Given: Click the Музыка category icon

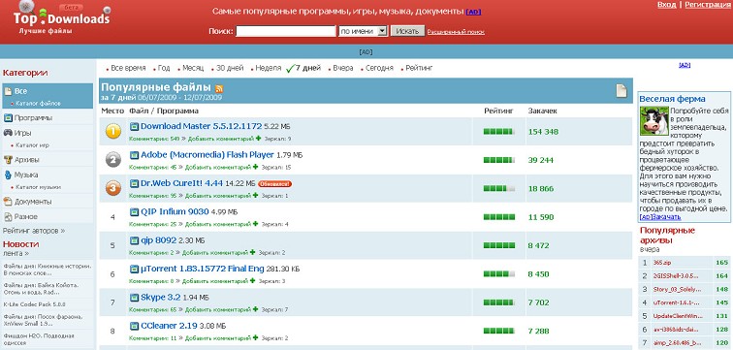Looking at the screenshot, I should pyautogui.click(x=8, y=175).
